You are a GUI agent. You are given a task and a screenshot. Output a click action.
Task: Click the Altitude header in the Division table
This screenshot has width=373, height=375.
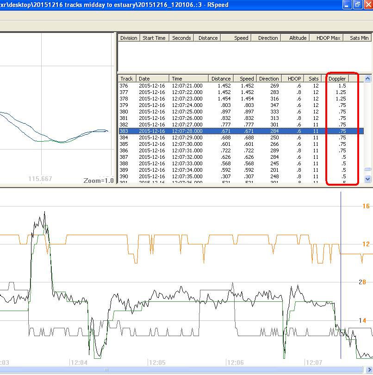pyautogui.click(x=298, y=38)
